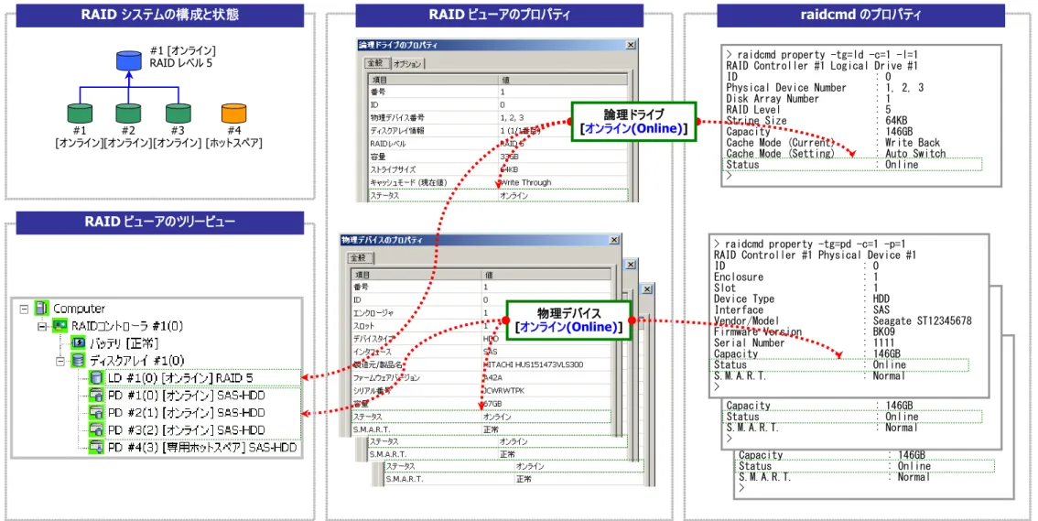Screen dimensions: 1038x521
Task: Select インタフェース property row
Action: [481, 352]
